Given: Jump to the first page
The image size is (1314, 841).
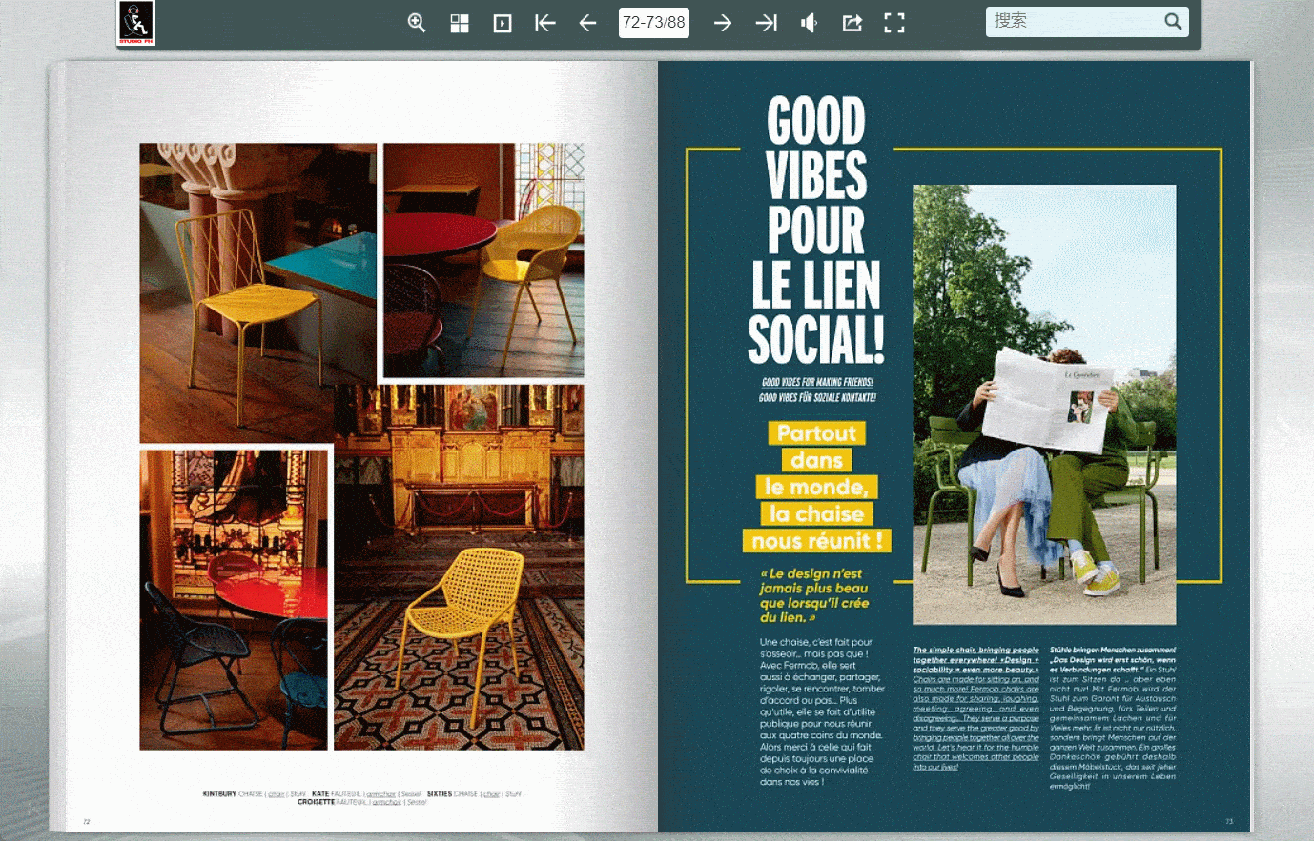Looking at the screenshot, I should pos(545,23).
